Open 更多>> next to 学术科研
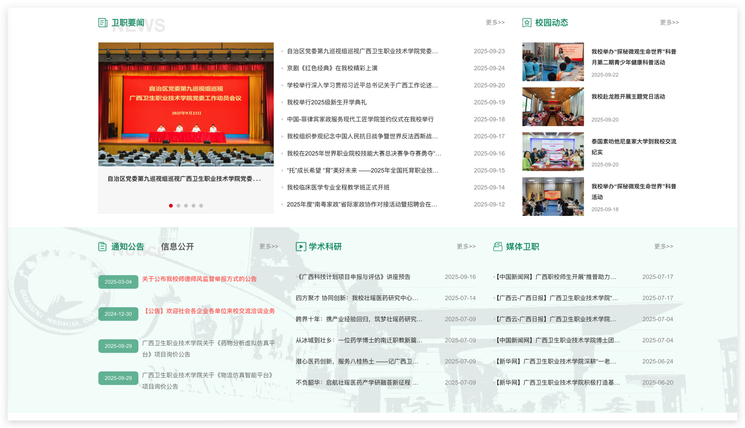 (x=466, y=246)
